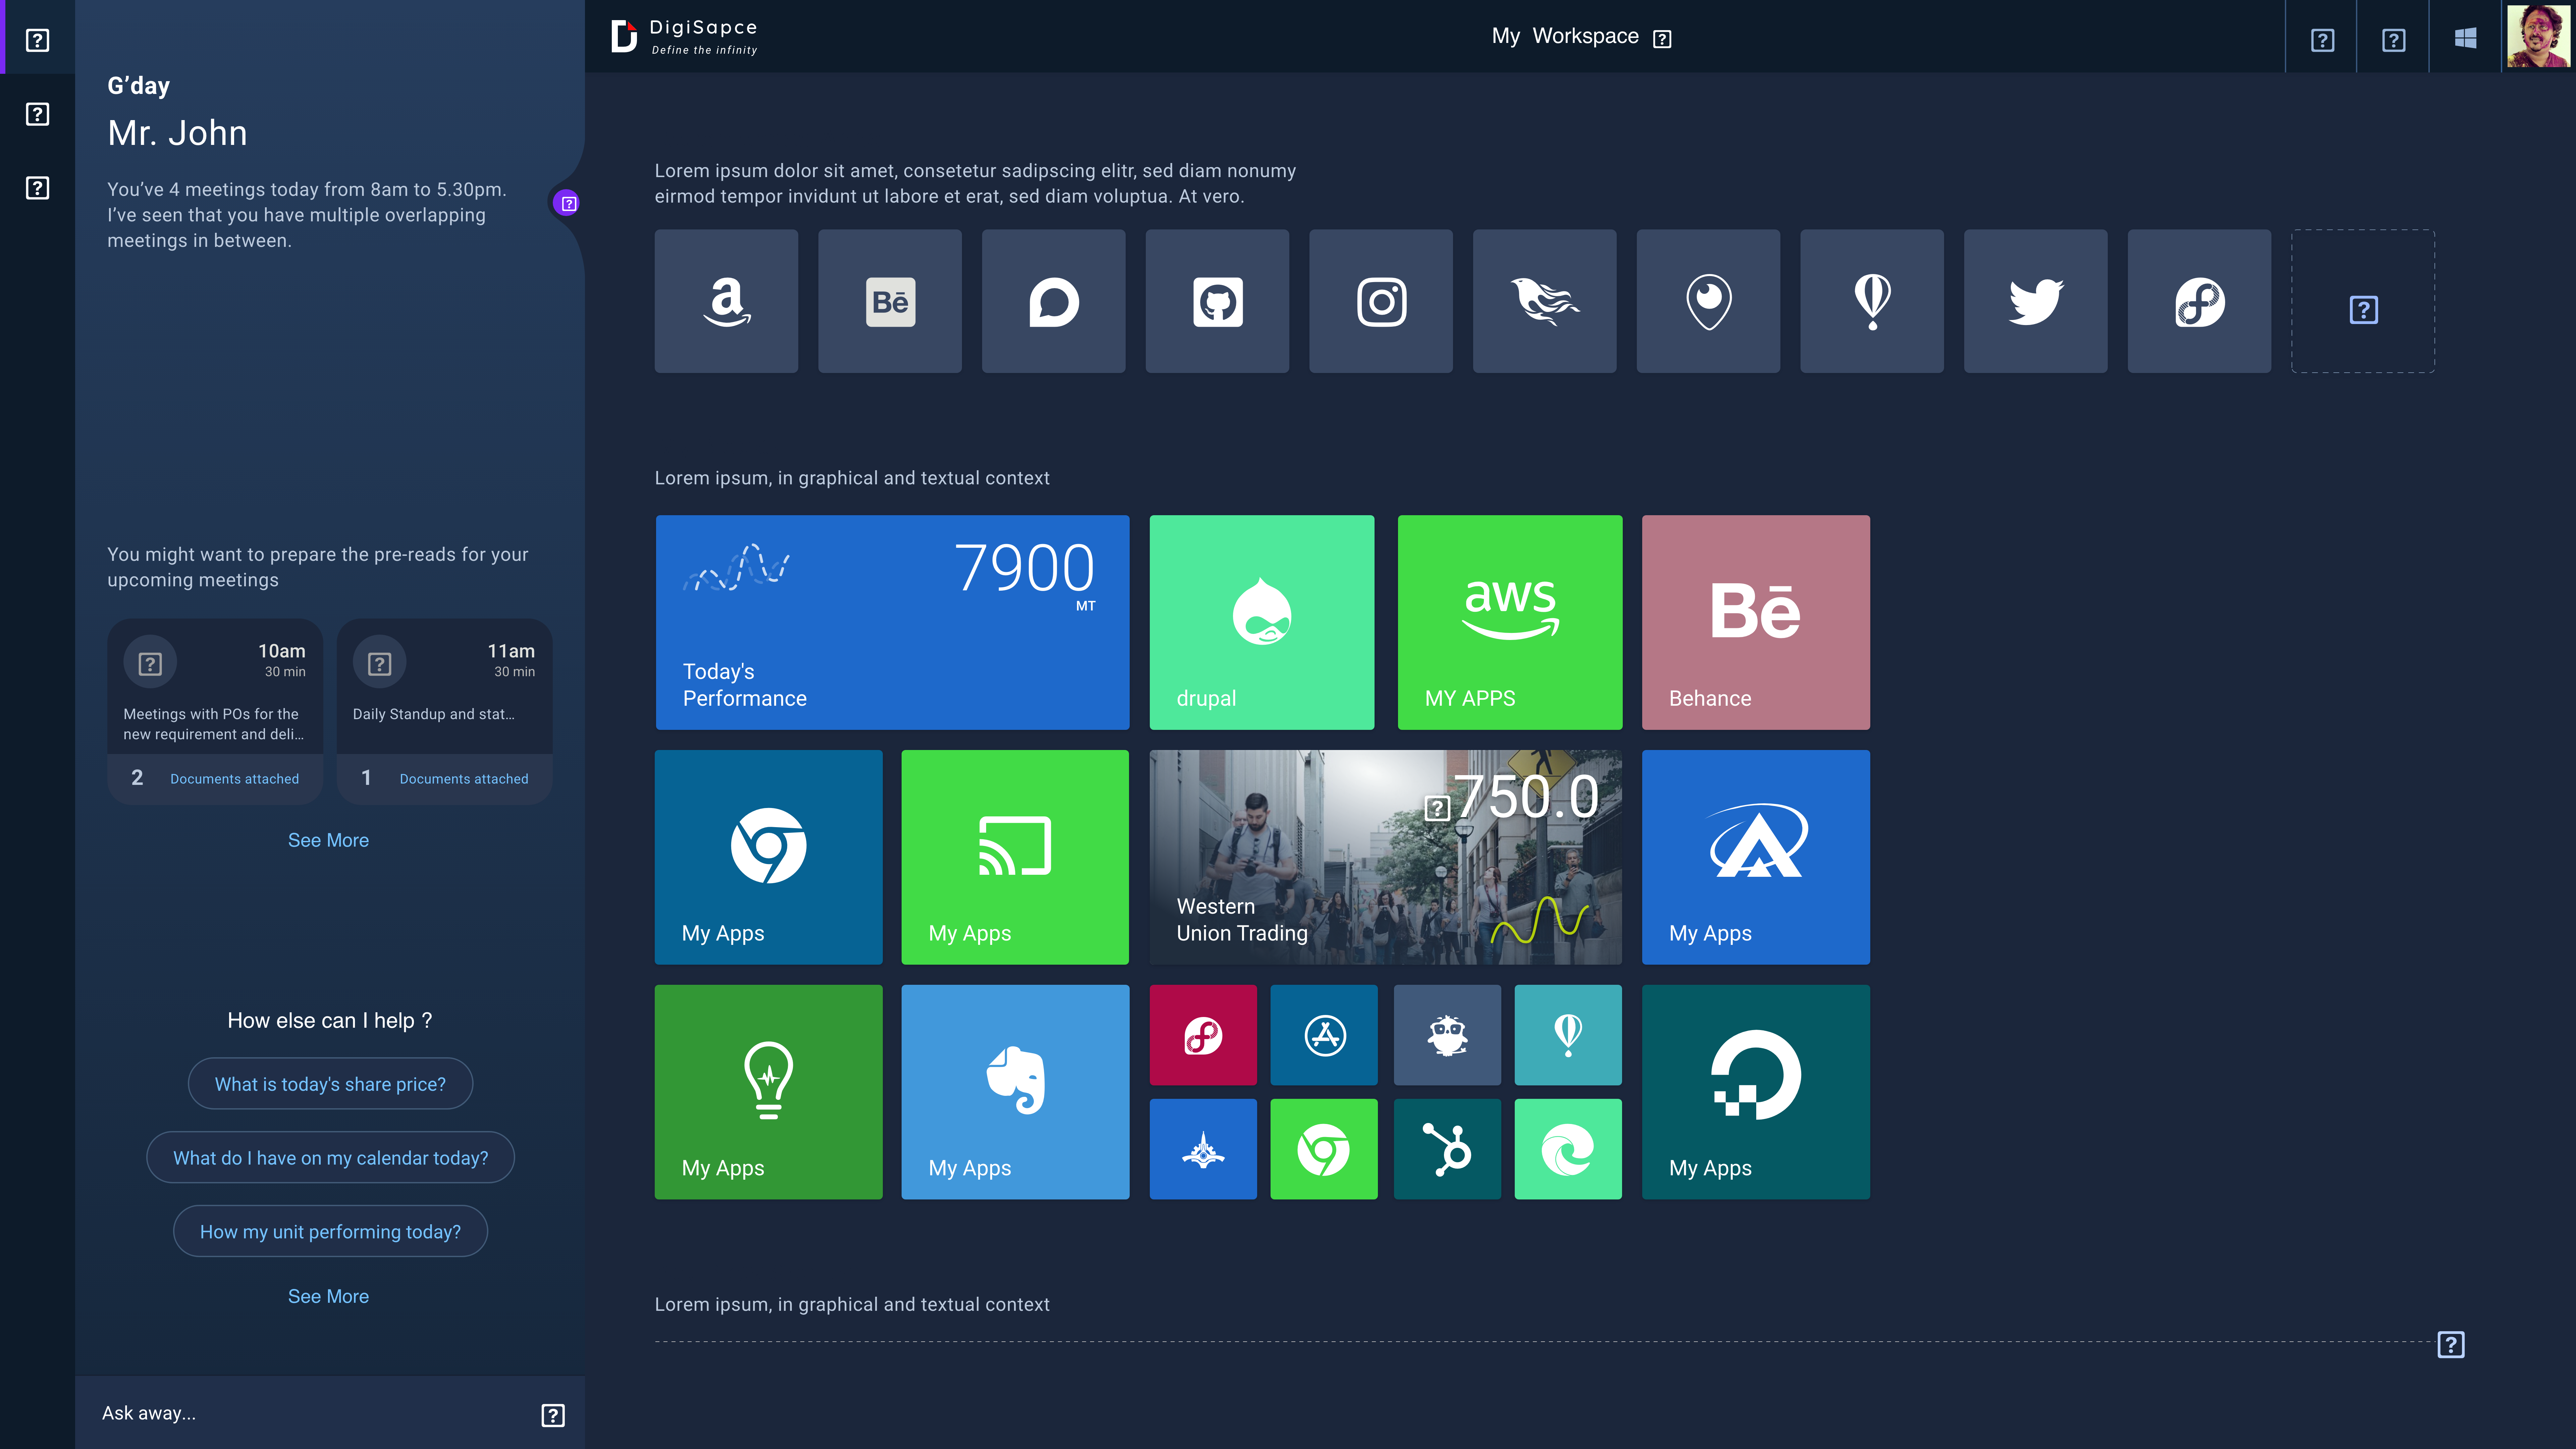
Task: Open the screen cast My Apps tile
Action: pyautogui.click(x=1015, y=857)
